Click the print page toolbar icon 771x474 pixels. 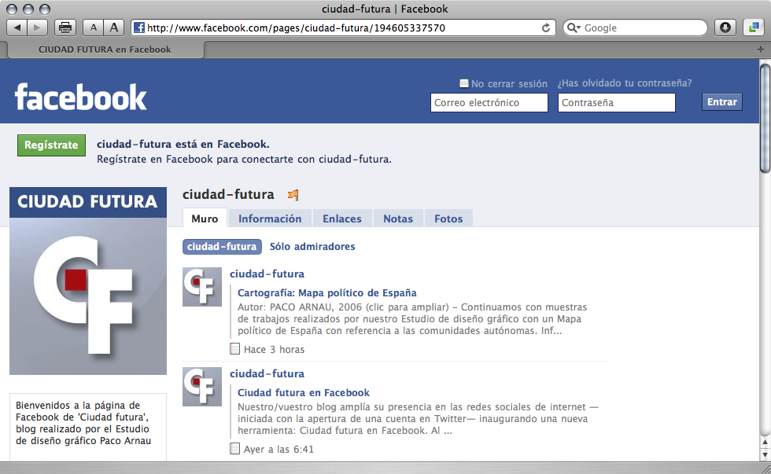coord(65,28)
